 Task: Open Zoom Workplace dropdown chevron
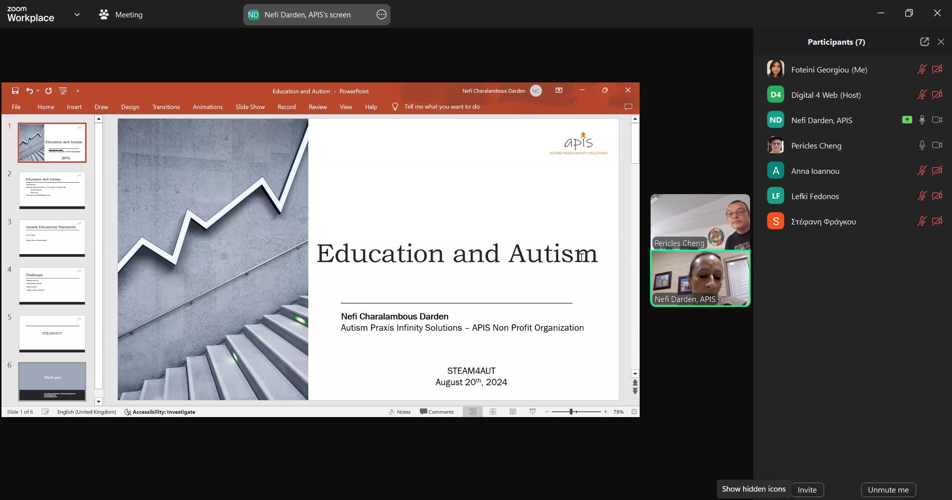click(77, 15)
